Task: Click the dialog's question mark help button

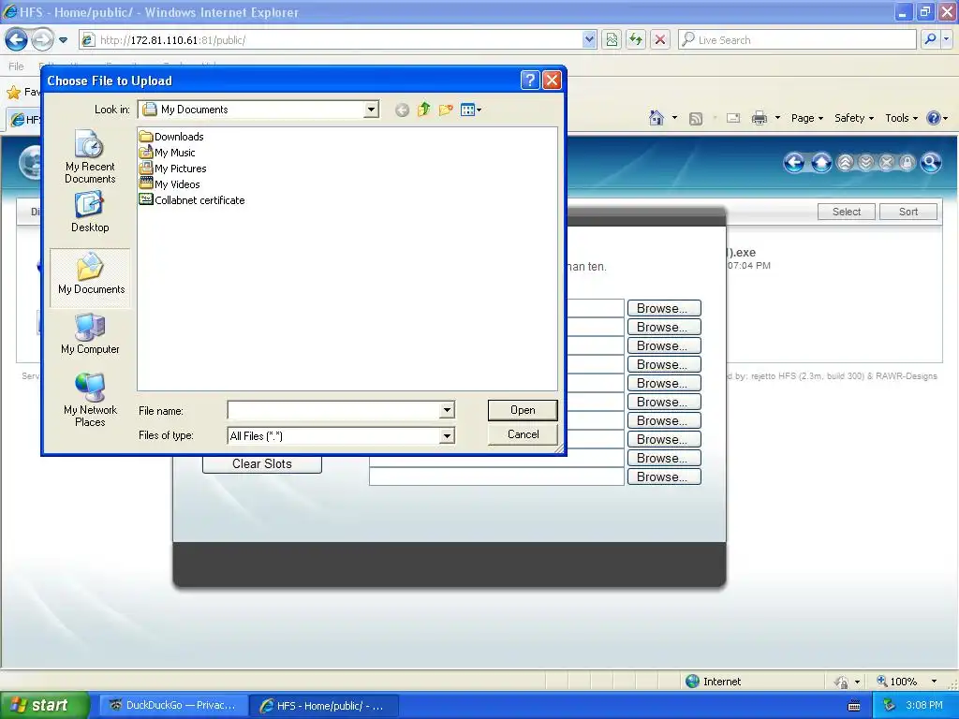Action: (530, 81)
